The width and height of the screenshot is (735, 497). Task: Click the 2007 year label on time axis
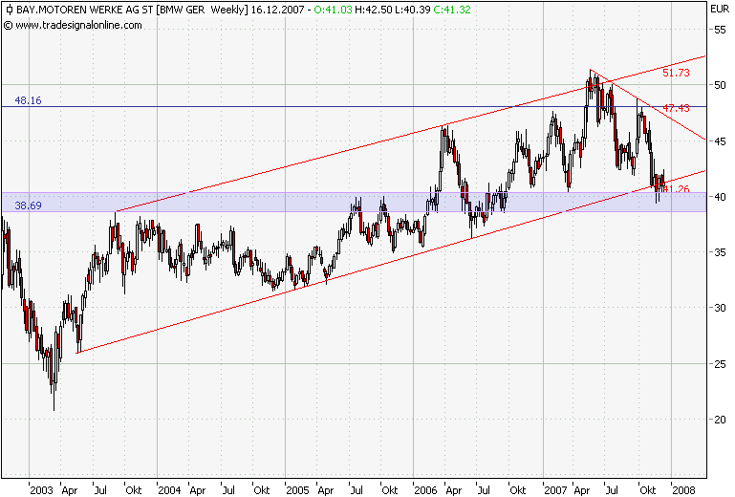pyautogui.click(x=555, y=490)
